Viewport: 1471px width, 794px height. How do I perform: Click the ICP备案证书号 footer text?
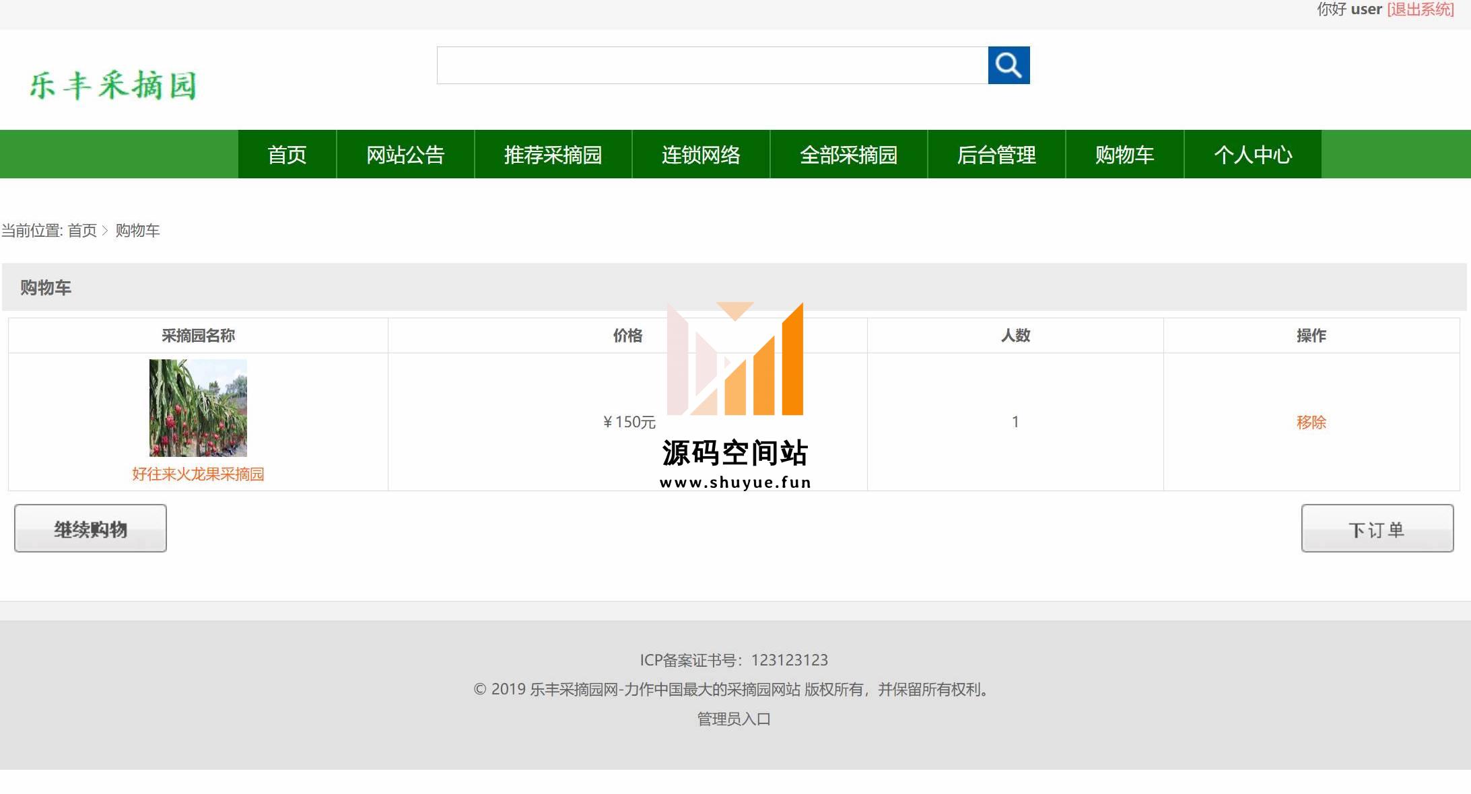click(x=734, y=660)
